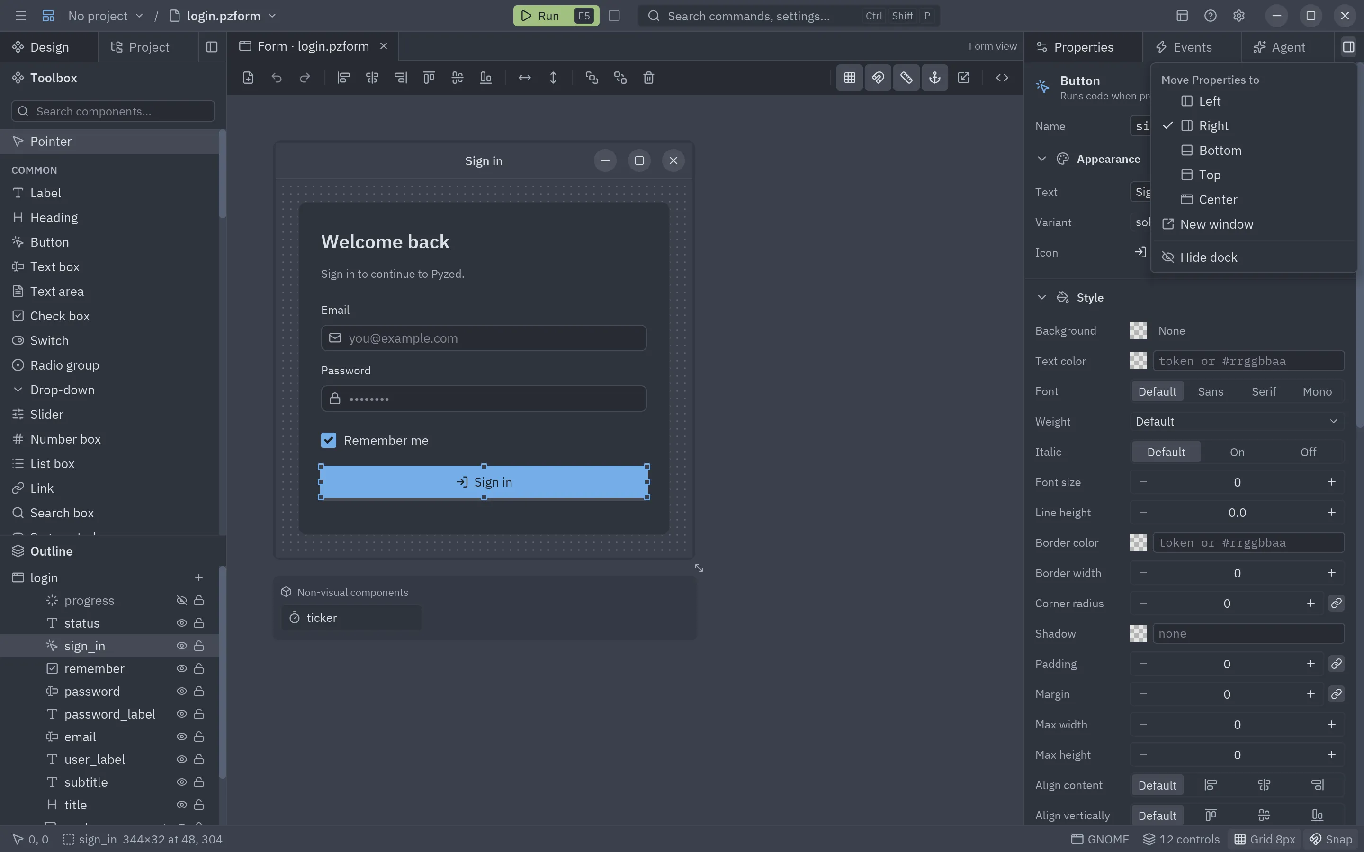Screen dimensions: 1364x852
Task: Open the settings gear in title bar
Action: [1238, 16]
